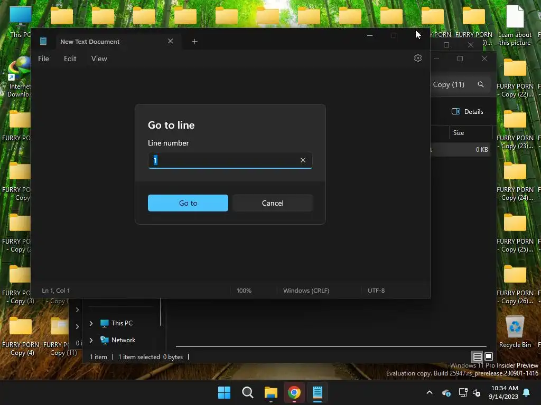The height and width of the screenshot is (405, 541).
Task: Click the Ln 1, Col 1 status entry
Action: [x=56, y=291]
